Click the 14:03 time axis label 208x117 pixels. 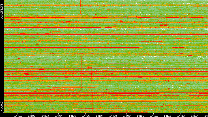45,116
